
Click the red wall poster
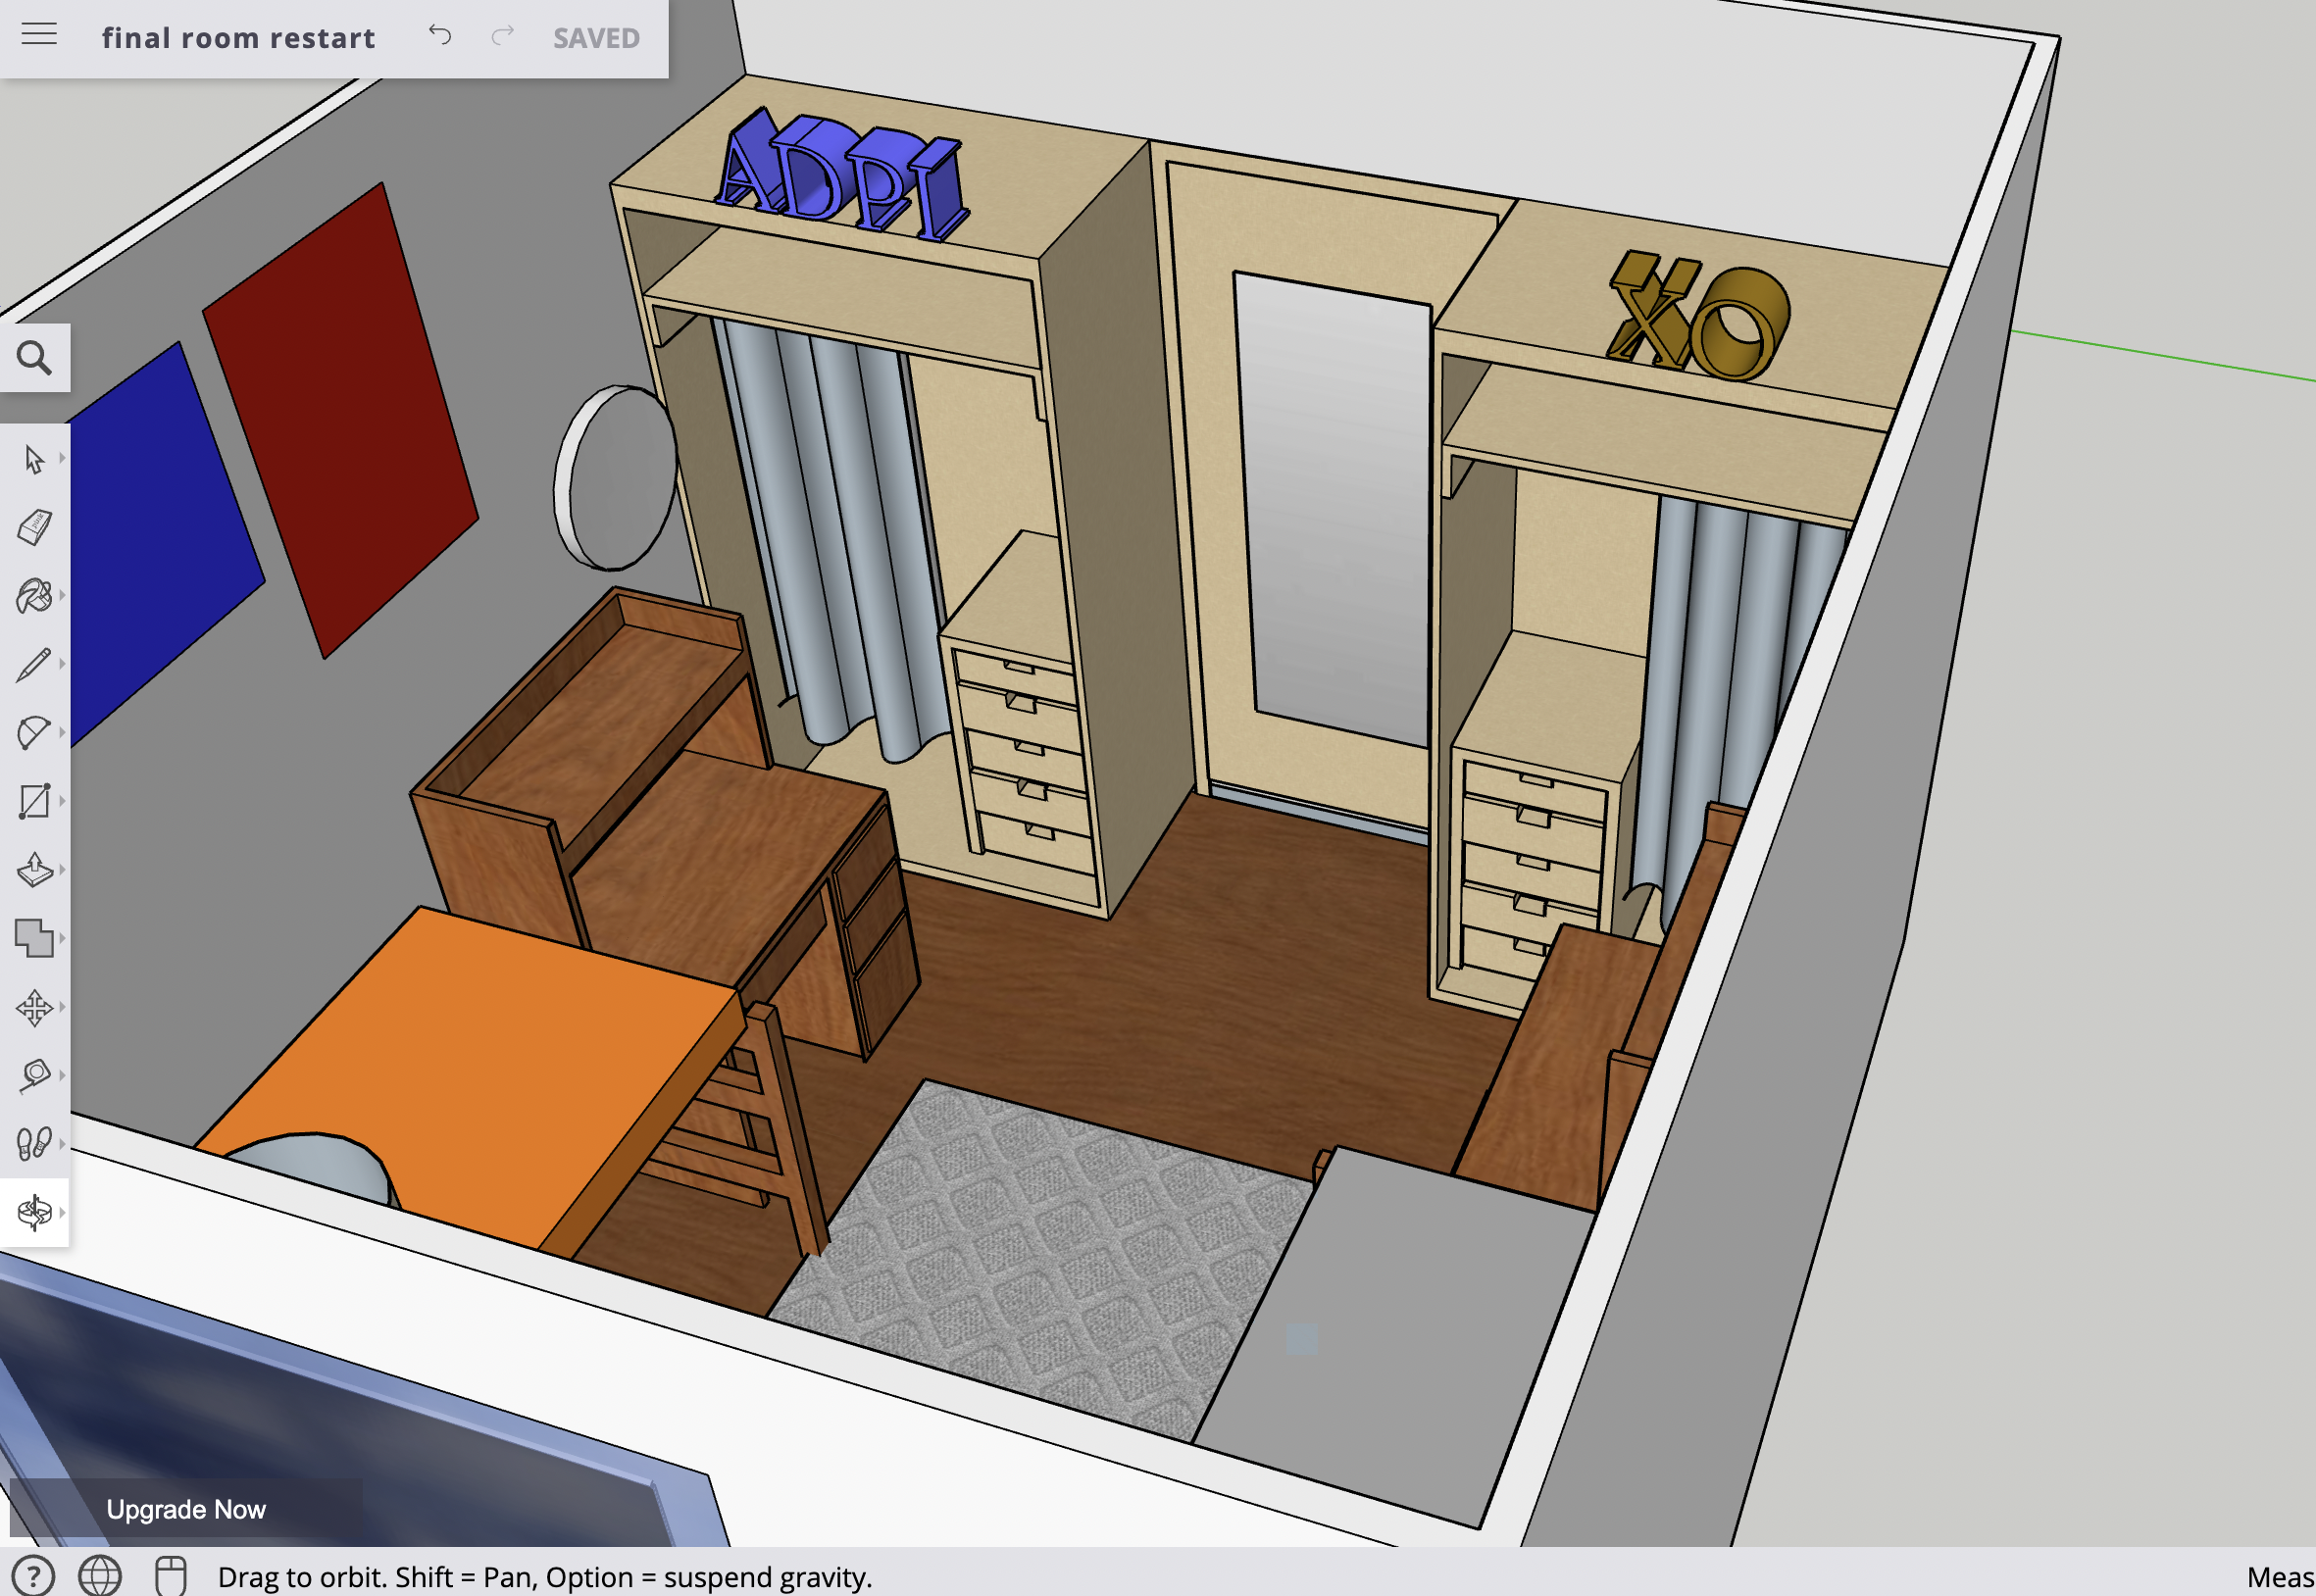click(340, 420)
